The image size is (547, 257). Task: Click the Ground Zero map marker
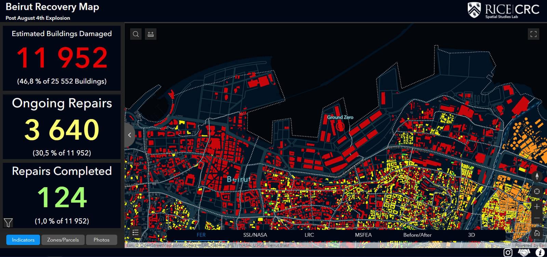pos(340,126)
